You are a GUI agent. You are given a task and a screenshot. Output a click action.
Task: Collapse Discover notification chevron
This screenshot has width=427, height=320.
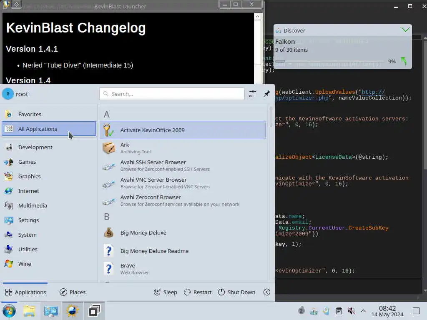tap(405, 30)
